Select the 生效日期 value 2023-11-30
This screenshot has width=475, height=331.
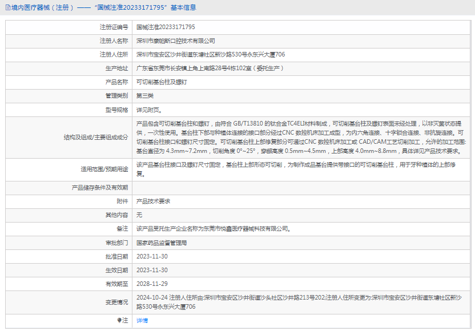coord(152,270)
